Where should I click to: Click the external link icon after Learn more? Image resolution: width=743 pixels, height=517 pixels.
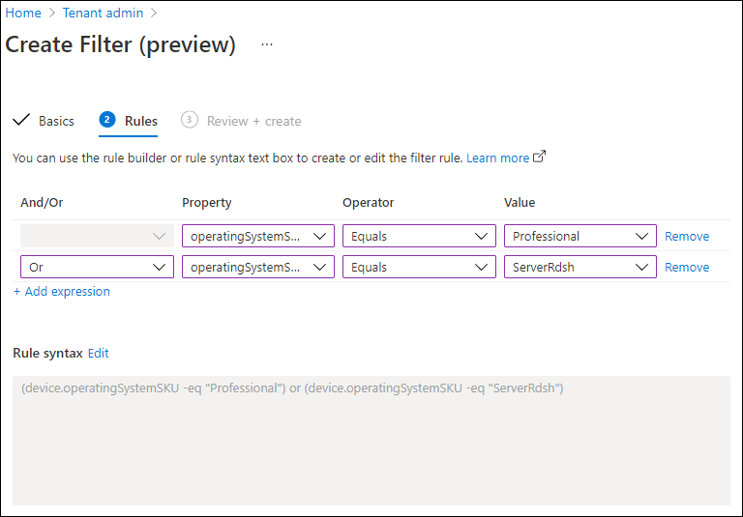(x=539, y=157)
